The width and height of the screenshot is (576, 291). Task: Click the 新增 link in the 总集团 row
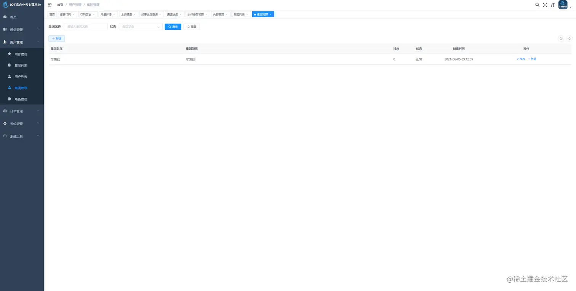point(532,59)
